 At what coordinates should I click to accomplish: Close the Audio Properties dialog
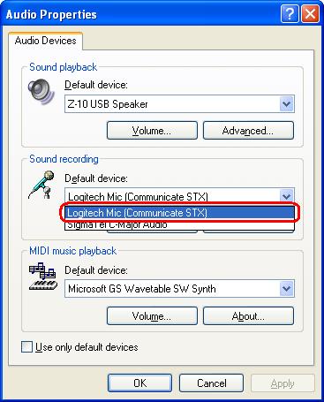click(310, 13)
